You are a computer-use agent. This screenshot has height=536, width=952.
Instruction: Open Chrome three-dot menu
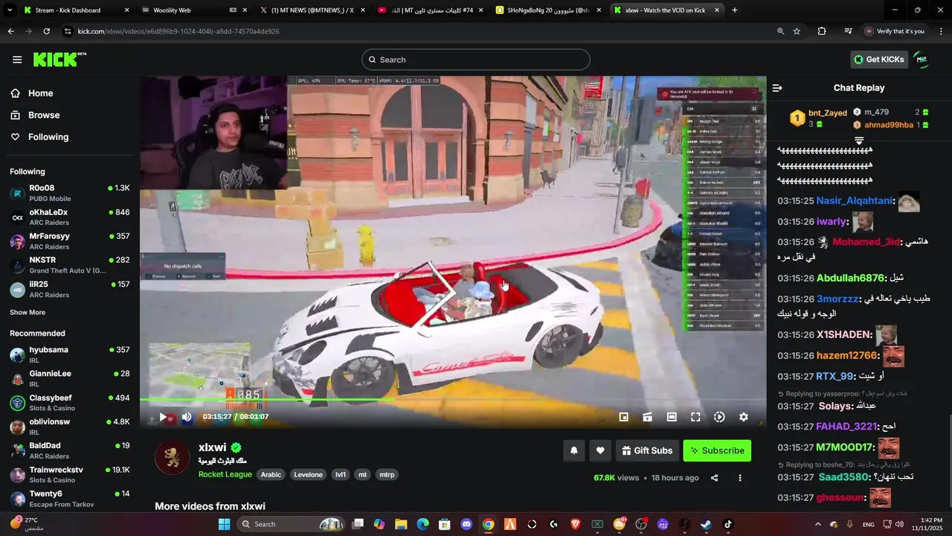(940, 31)
